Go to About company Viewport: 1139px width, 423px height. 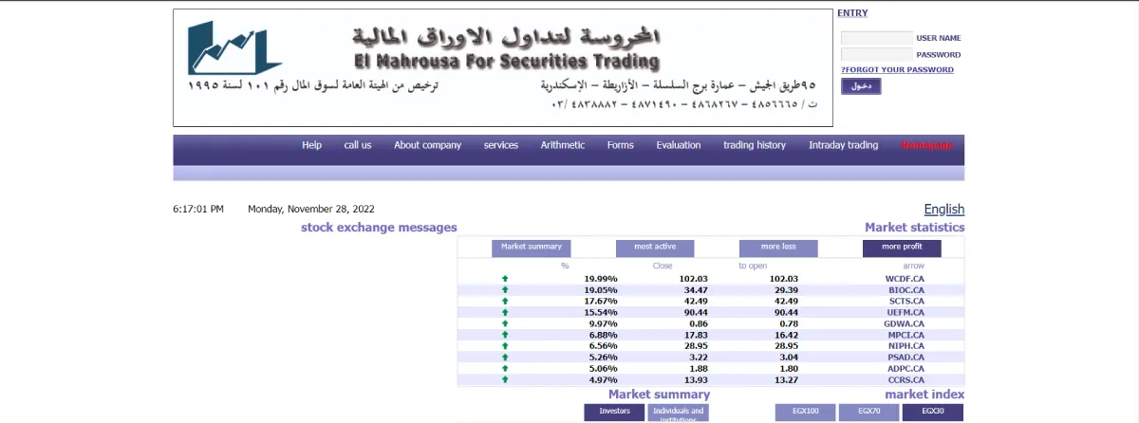point(427,145)
